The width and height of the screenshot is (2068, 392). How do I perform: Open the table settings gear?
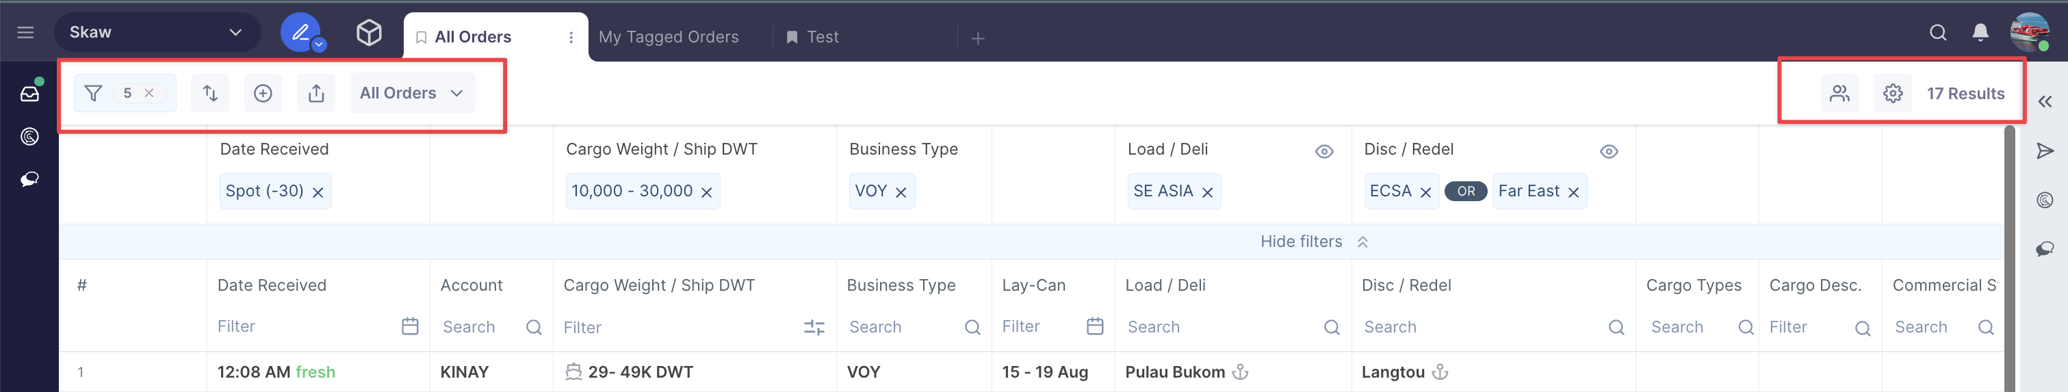pyautogui.click(x=1892, y=93)
